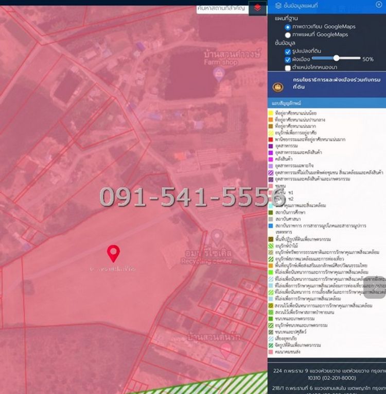Screen dimensions: 386x394
Task: Click the Recycling center map marker
Action: [217, 238]
